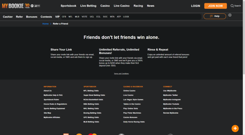The image size is (245, 135).
Task: Go to the Casino section
Action: (x=105, y=6)
